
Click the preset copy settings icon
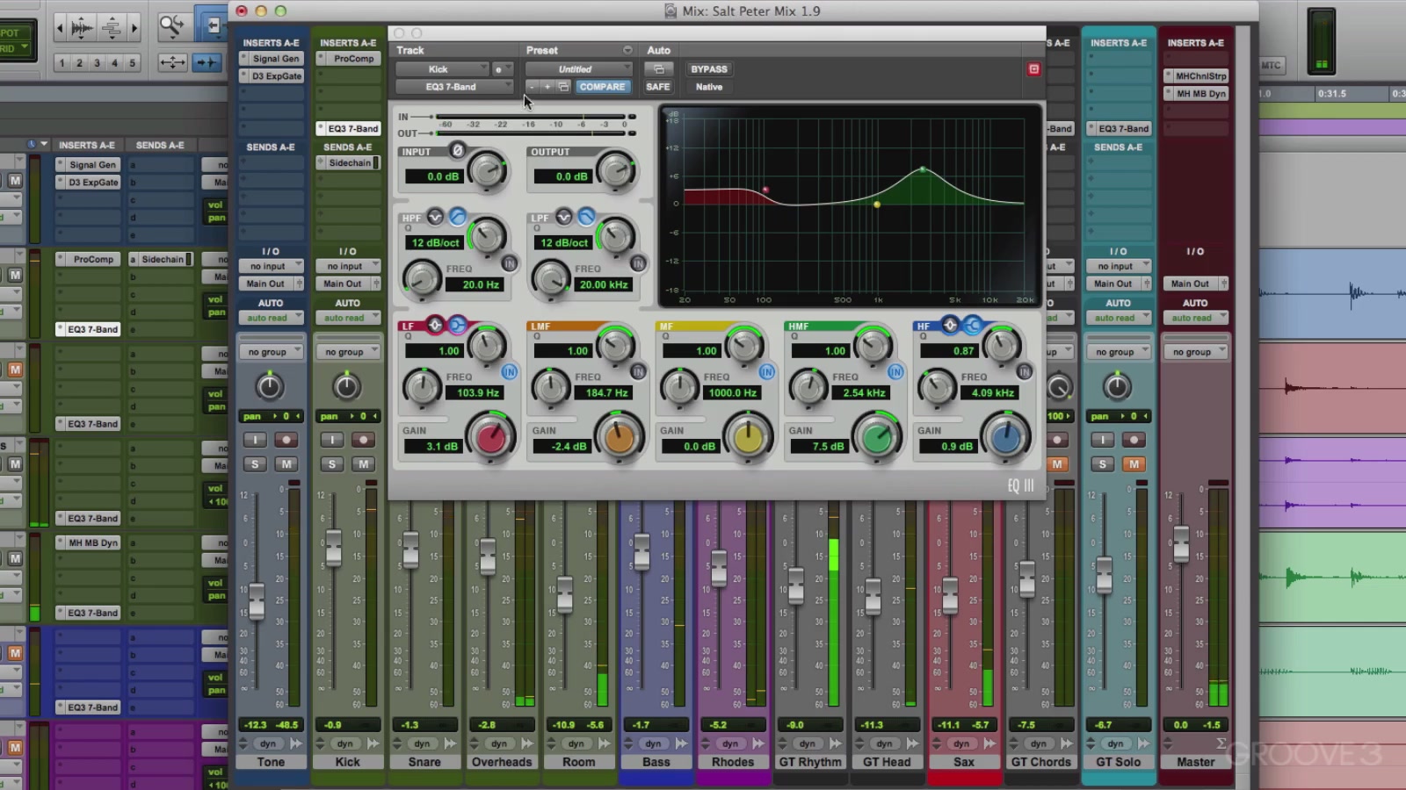click(x=564, y=87)
